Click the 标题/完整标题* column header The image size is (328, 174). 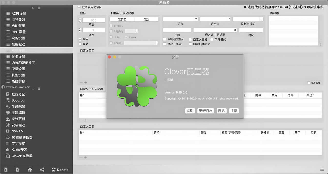[x=239, y=132]
